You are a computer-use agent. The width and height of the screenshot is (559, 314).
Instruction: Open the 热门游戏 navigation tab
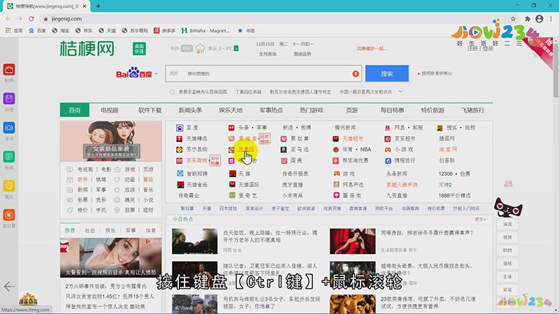point(311,110)
